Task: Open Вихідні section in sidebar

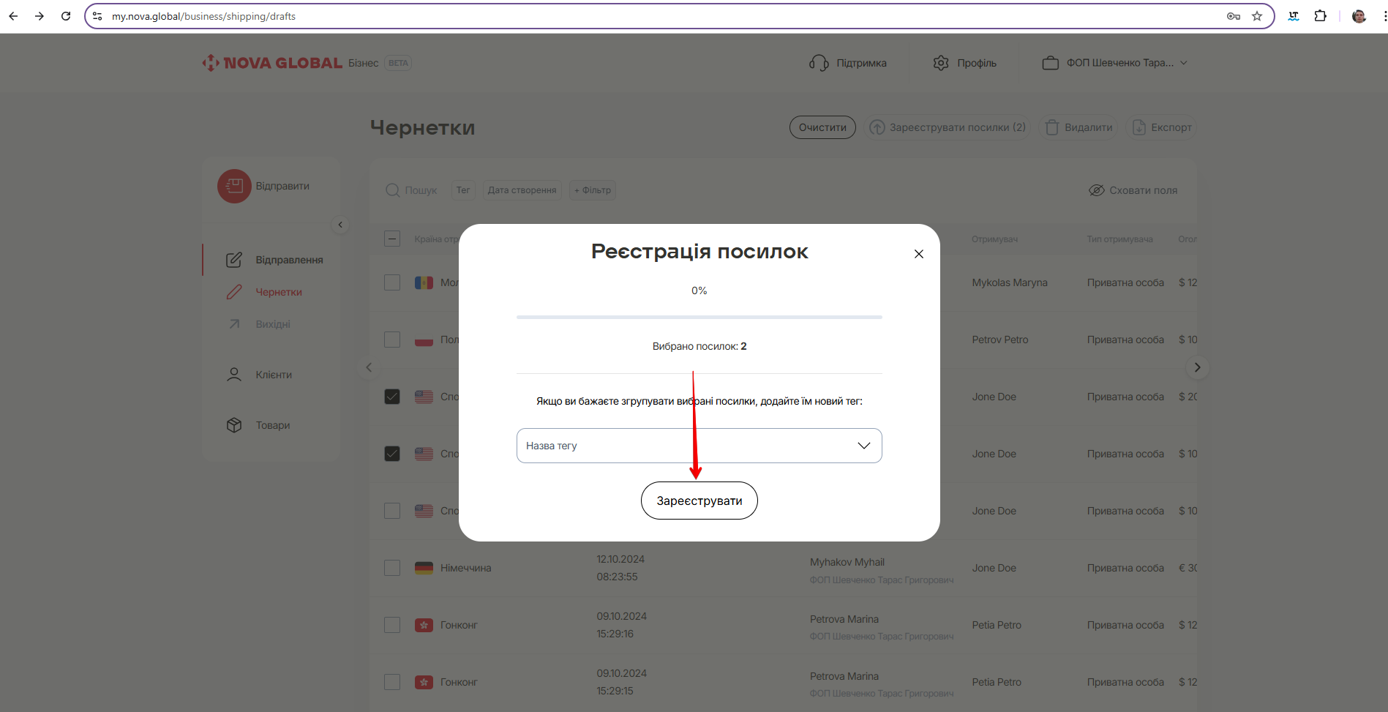Action: 272,324
